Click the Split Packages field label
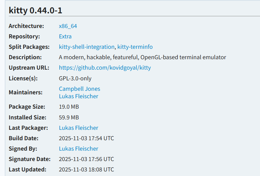This screenshot has height=176, width=260. pyautogui.click(x=29, y=47)
